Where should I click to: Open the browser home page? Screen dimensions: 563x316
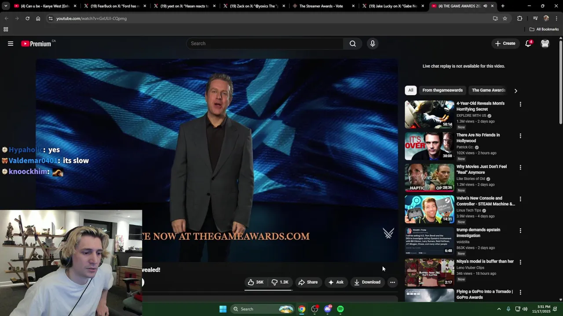tap(38, 18)
